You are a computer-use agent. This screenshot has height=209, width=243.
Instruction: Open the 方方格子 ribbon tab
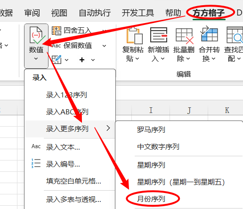click(209, 13)
